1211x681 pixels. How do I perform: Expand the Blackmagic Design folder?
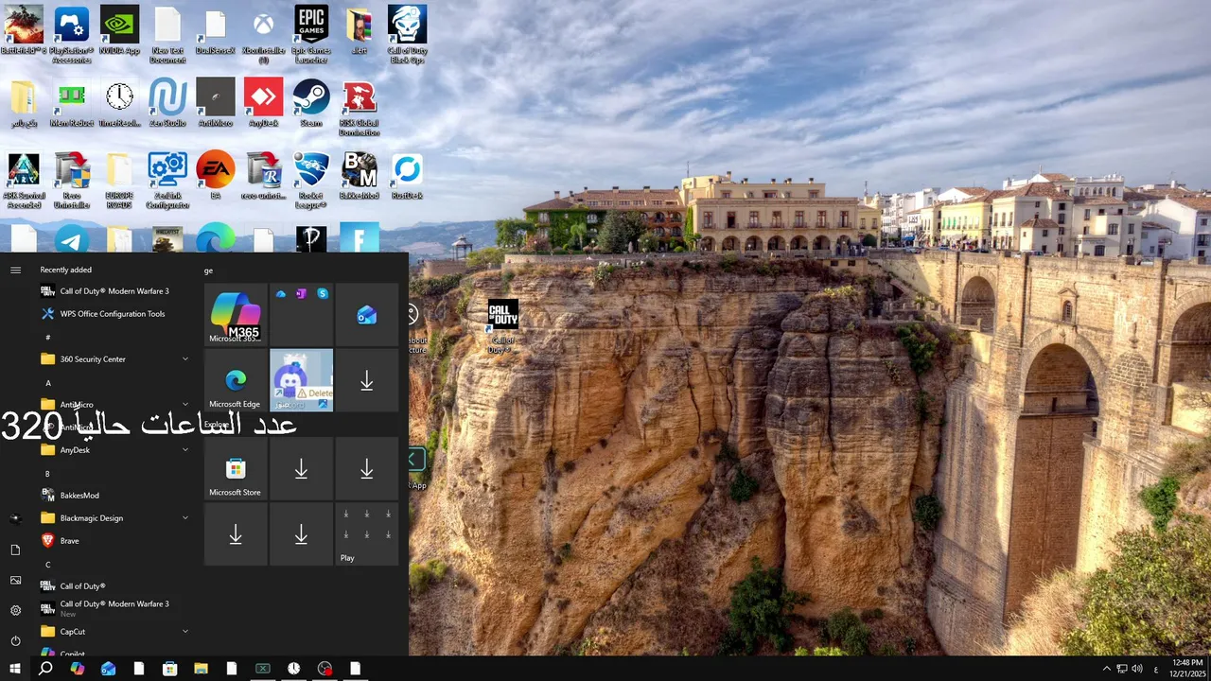[114, 518]
